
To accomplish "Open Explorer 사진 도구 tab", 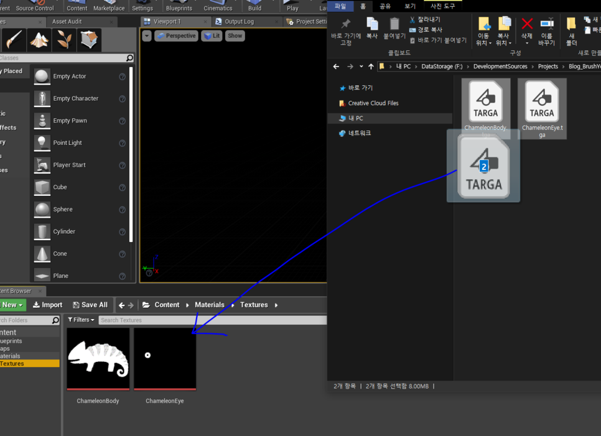I will (x=443, y=6).
